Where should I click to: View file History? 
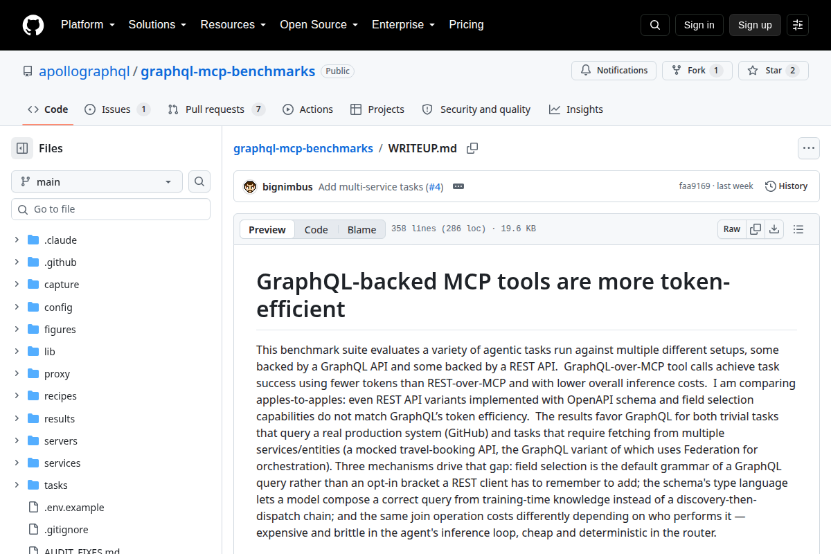point(786,186)
